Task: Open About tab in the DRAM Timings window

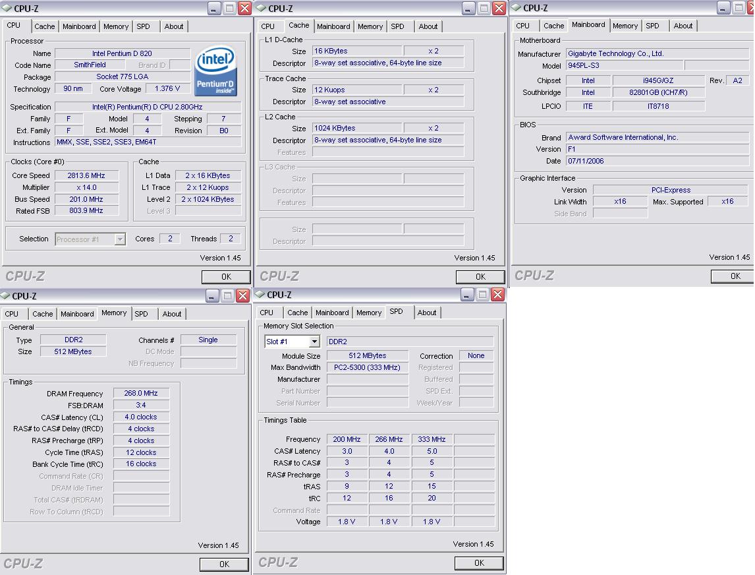Action: tap(172, 314)
